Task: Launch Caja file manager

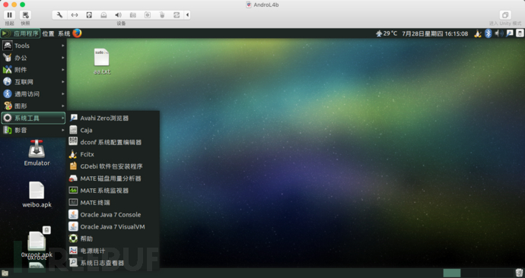Action: (113, 130)
